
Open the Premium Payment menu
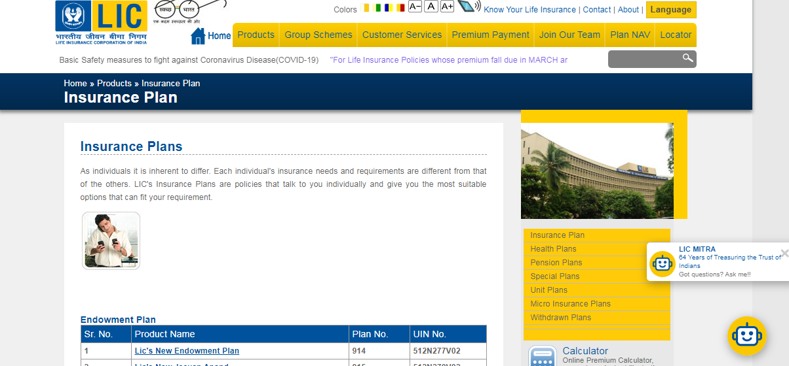point(490,35)
